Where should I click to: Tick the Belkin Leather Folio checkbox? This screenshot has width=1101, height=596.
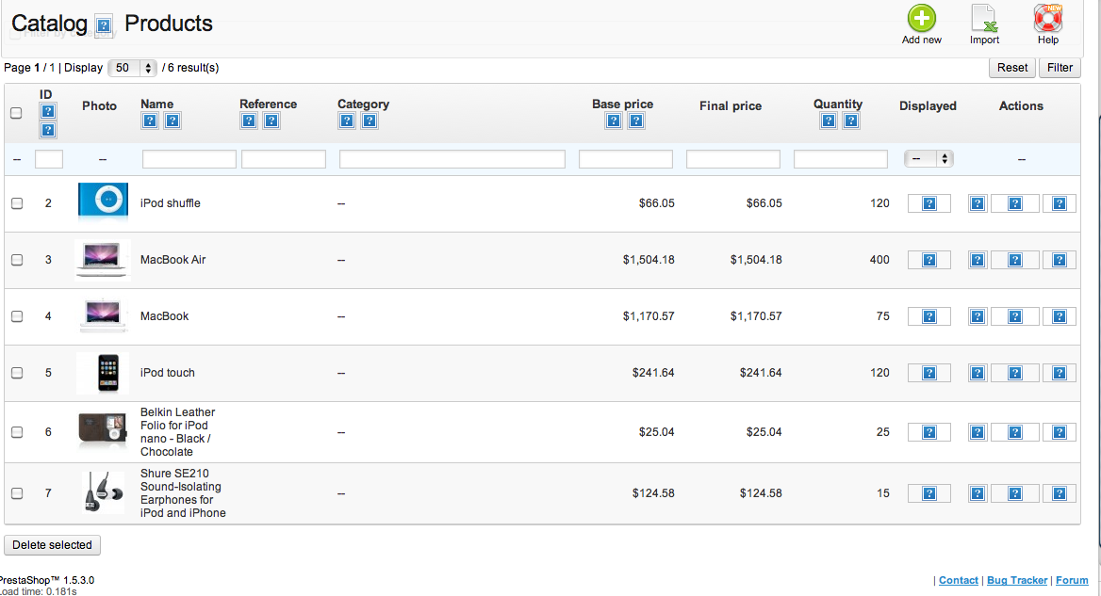coord(17,432)
